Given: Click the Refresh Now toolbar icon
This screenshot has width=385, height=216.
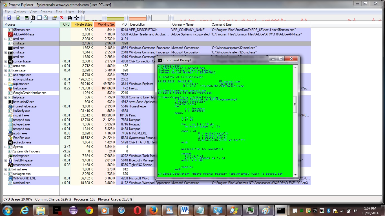Looking at the screenshot, I should [x=18, y=18].
